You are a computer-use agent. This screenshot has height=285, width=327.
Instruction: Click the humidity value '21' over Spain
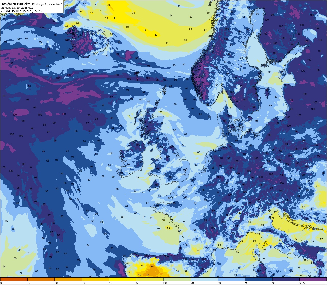[x=148, y=275]
